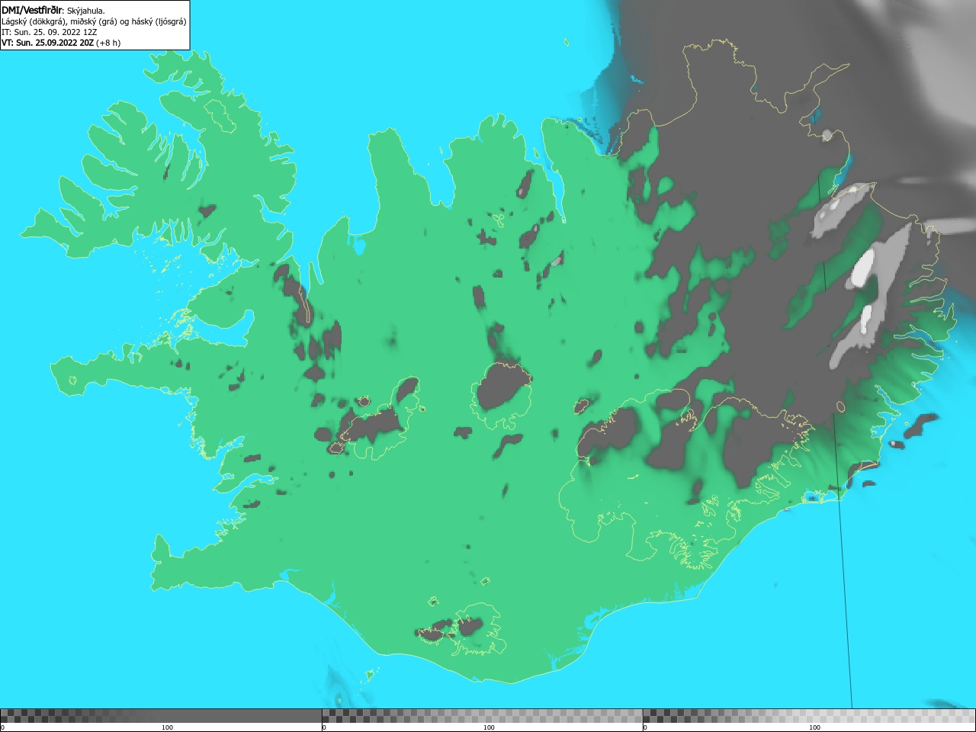The image size is (976, 732).
Task: Click the initial time "IT: Sun. 25. 09. 2022 12Z"
Action: coord(50,32)
